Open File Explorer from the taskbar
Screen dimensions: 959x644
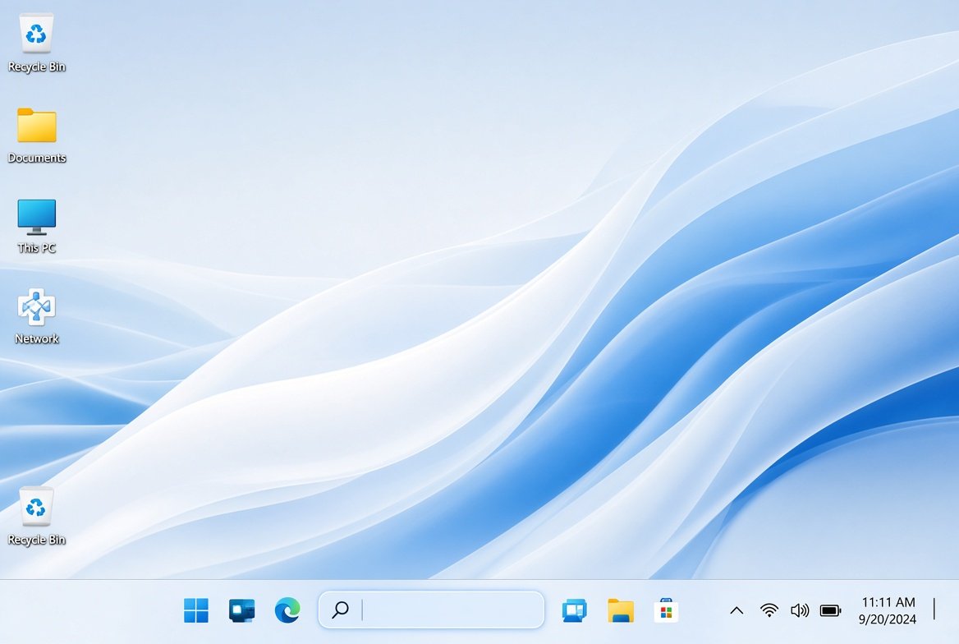[x=621, y=610]
